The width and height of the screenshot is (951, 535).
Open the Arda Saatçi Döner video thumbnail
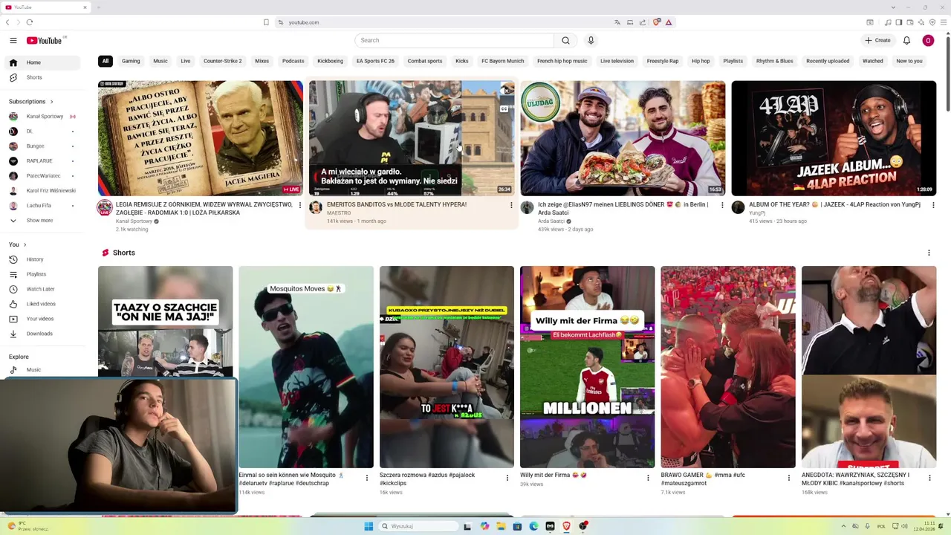pyautogui.click(x=623, y=138)
